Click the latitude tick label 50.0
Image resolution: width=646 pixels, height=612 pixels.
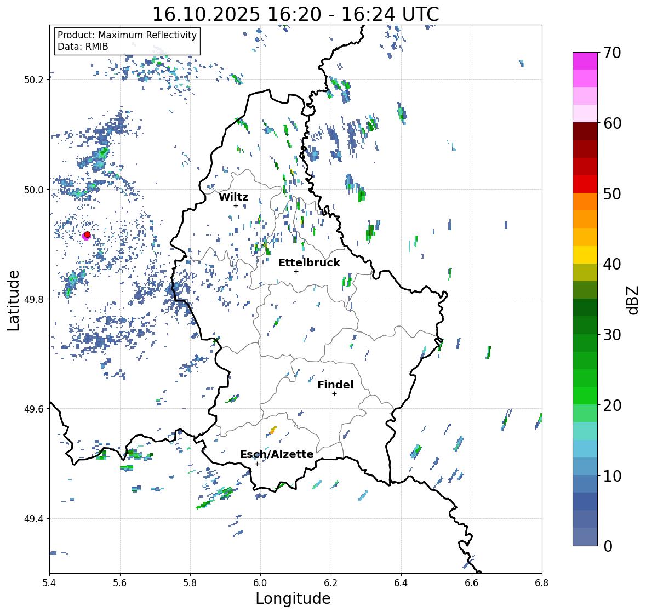tap(34, 190)
